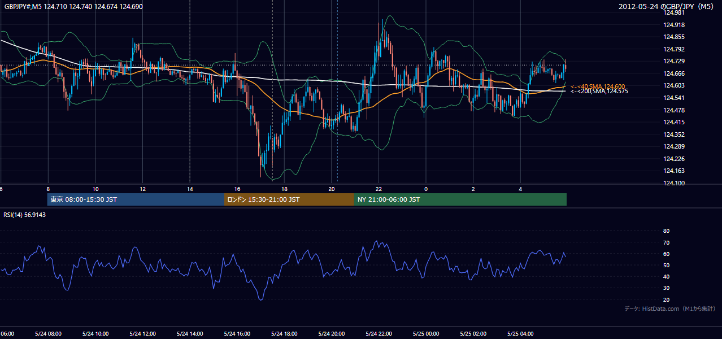
Task: Click the 5/24 16:00 bottom time label
Action: point(237,334)
